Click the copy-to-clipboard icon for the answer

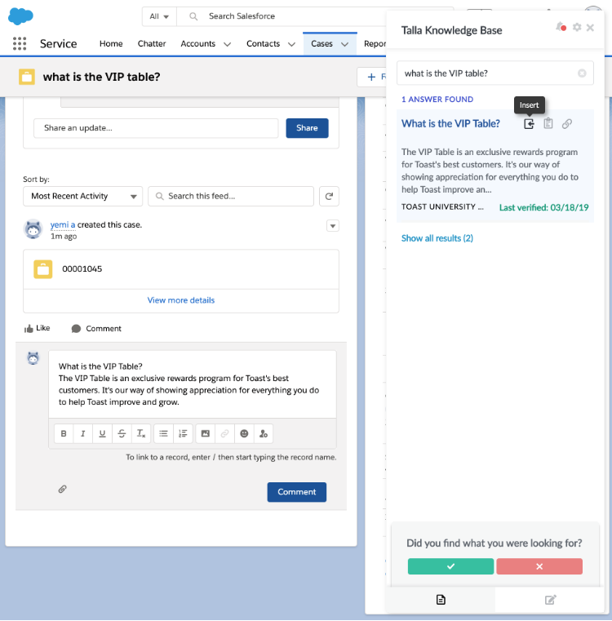point(548,123)
